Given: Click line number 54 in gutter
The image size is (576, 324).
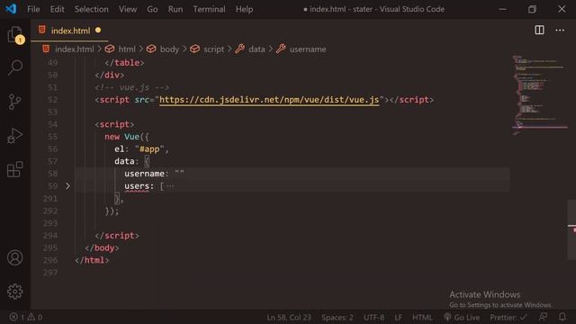Looking at the screenshot, I should [x=52, y=124].
